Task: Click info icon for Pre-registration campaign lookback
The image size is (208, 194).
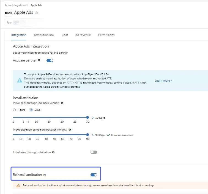Action: tap(70, 130)
